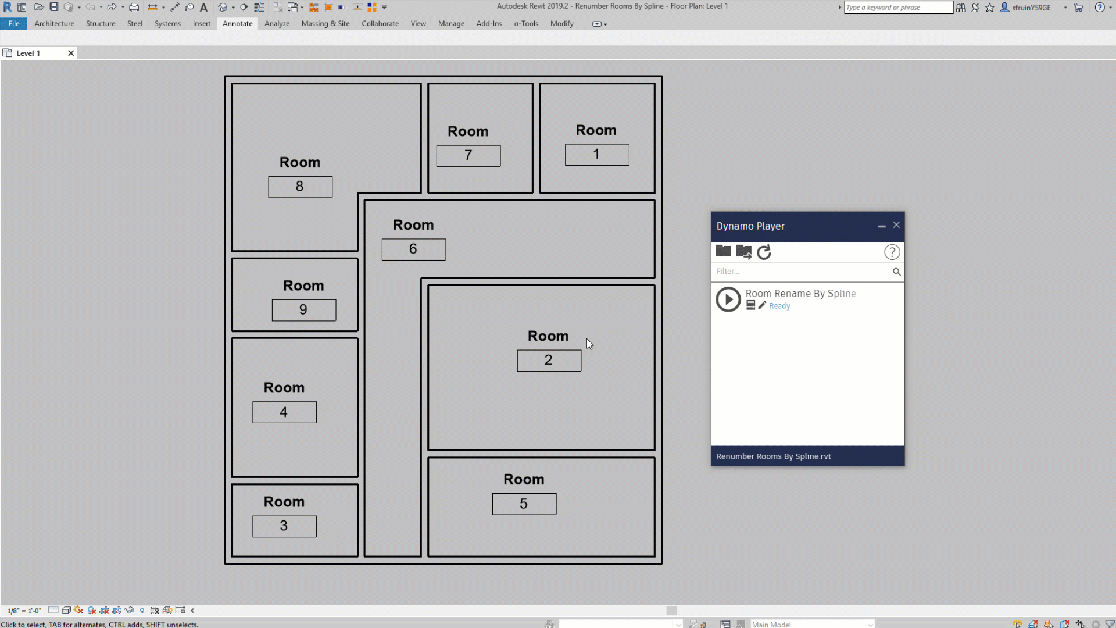1116x628 pixels.
Task: Expand the user account sfruinYS9GE dropdown
Action: tap(1065, 8)
